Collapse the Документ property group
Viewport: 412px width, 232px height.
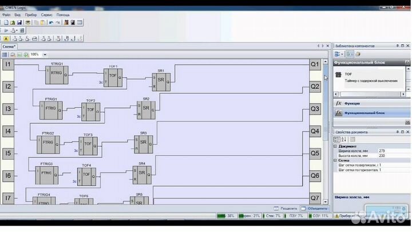[x=335, y=146]
